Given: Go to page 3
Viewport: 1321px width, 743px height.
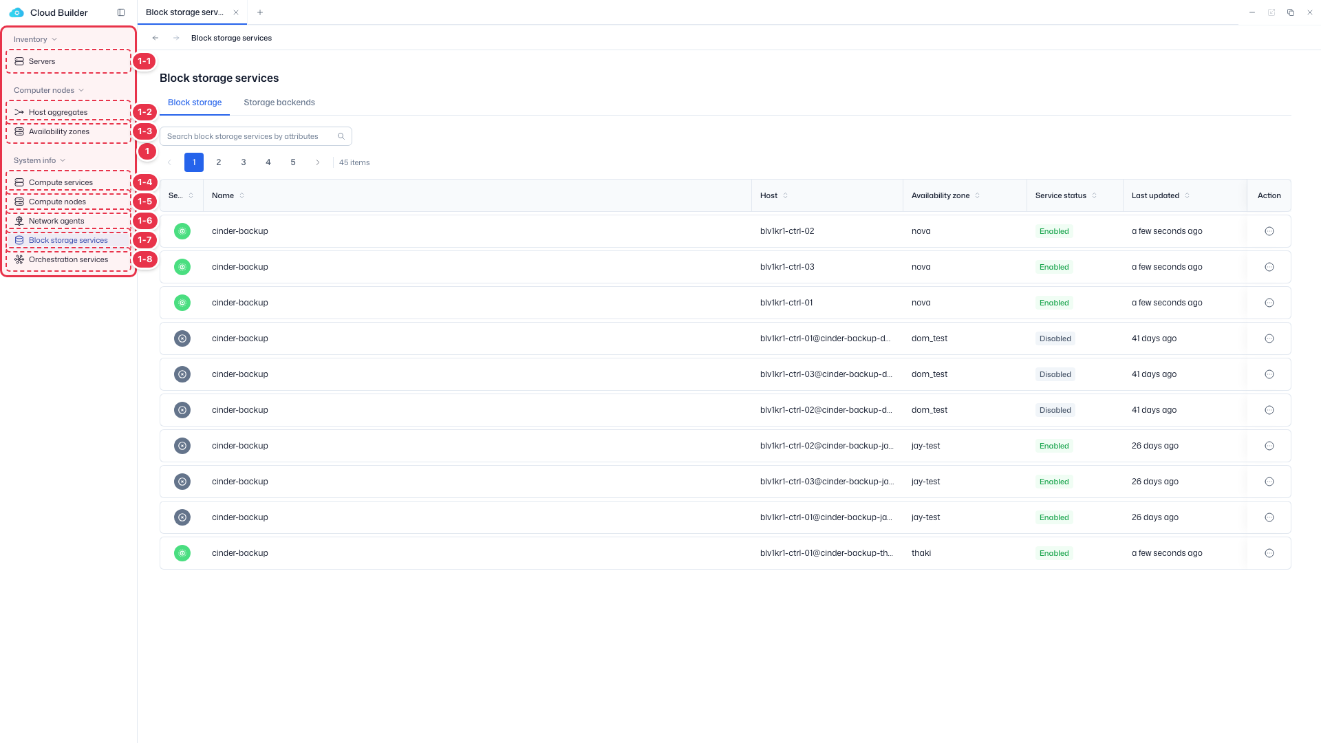Looking at the screenshot, I should pyautogui.click(x=244, y=162).
